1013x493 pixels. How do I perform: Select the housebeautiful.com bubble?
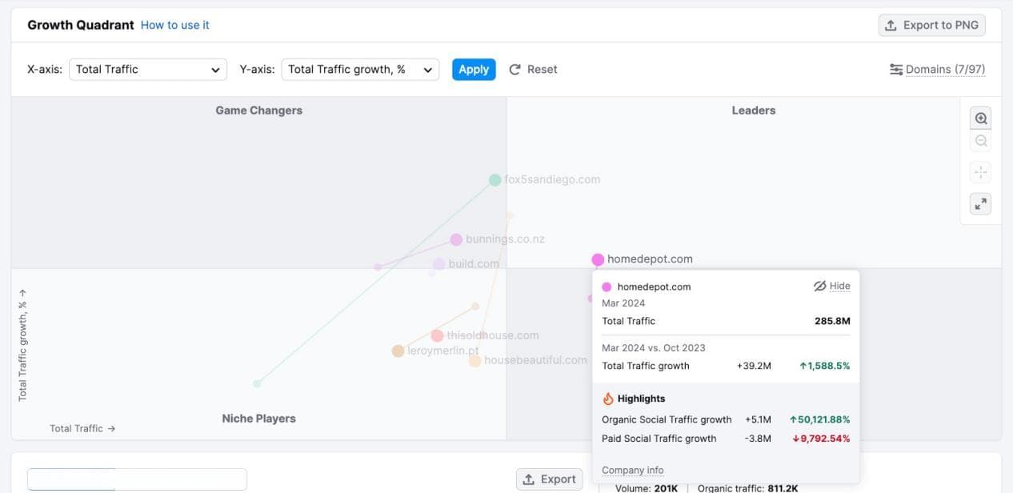click(x=474, y=361)
